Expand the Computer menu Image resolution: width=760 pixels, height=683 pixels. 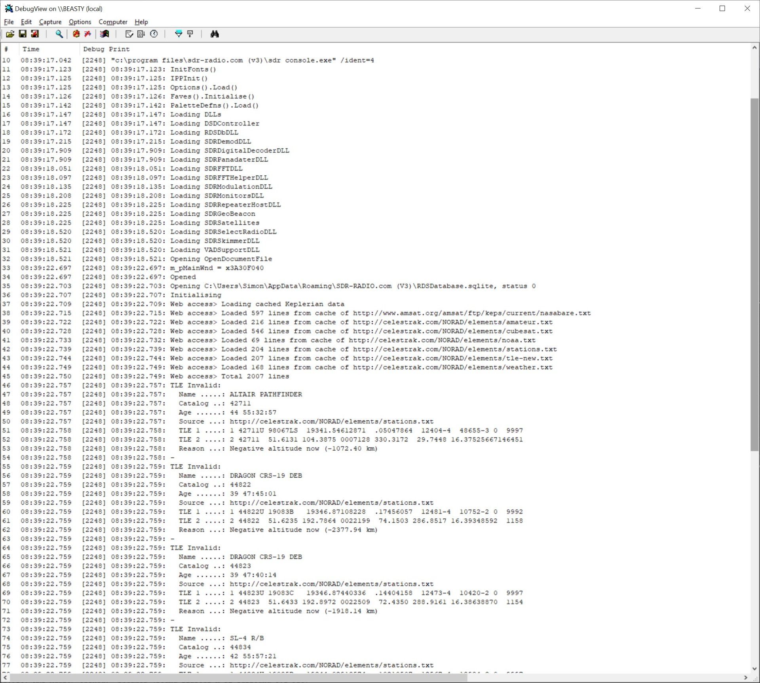[x=113, y=22]
